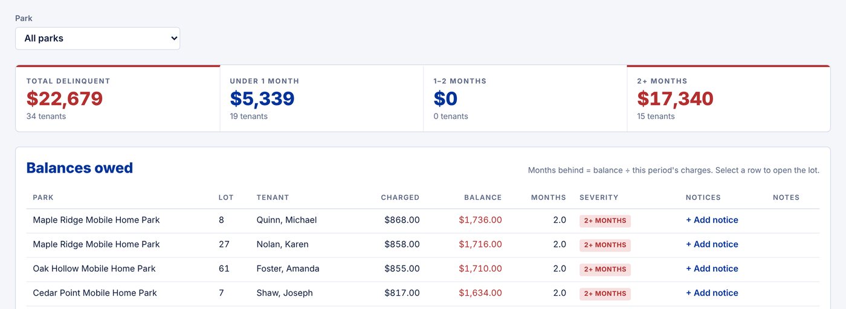Screen dimensions: 846x309
Task: Select the 2+ Months summary card
Action: (729, 98)
